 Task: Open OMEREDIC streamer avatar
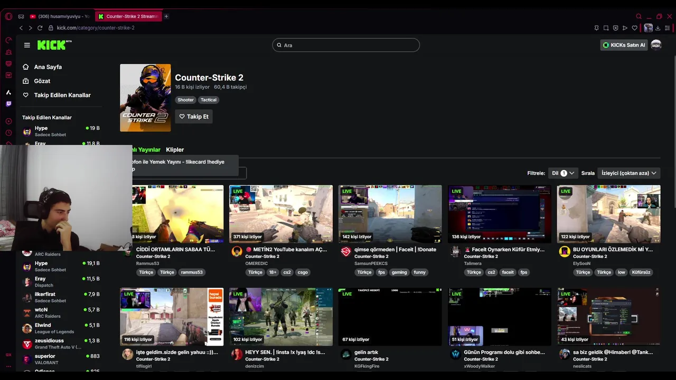(237, 252)
